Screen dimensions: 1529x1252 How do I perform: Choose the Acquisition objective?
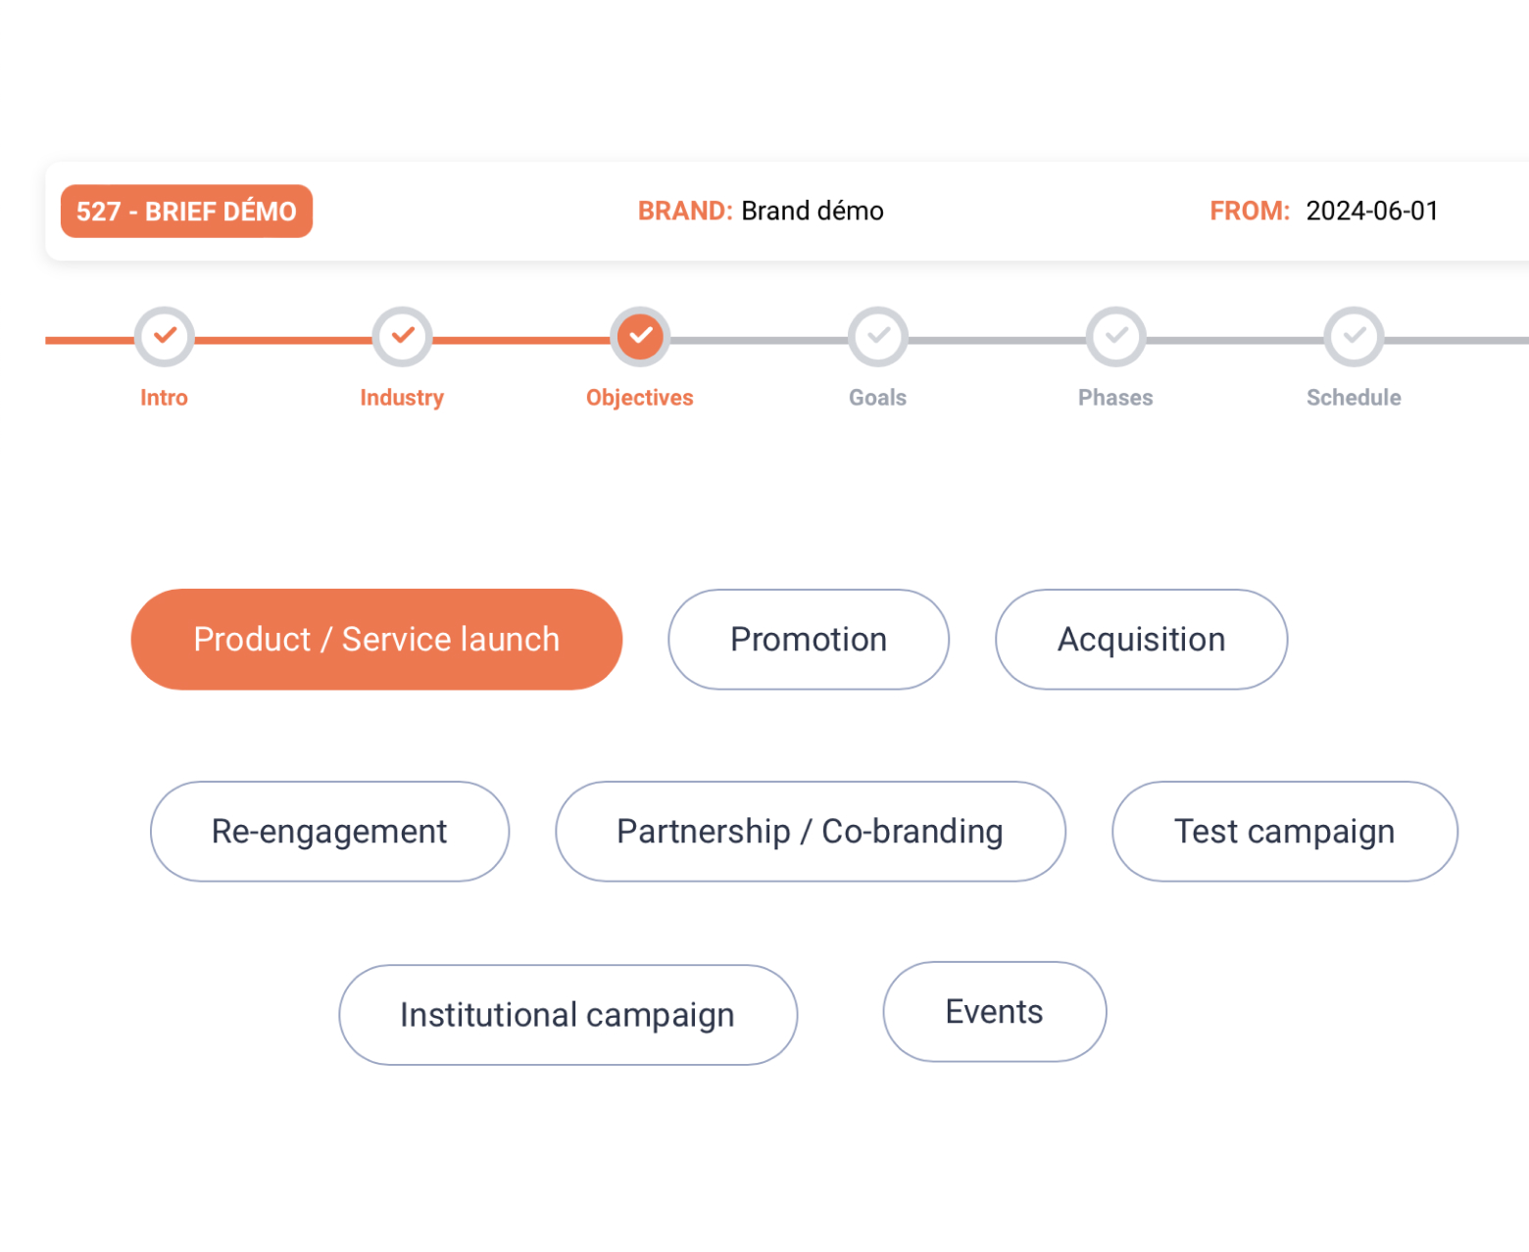1141,639
